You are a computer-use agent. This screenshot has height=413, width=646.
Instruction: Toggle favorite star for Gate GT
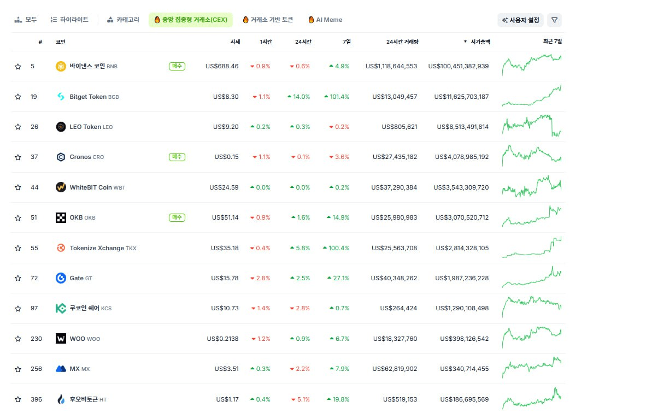(x=17, y=279)
